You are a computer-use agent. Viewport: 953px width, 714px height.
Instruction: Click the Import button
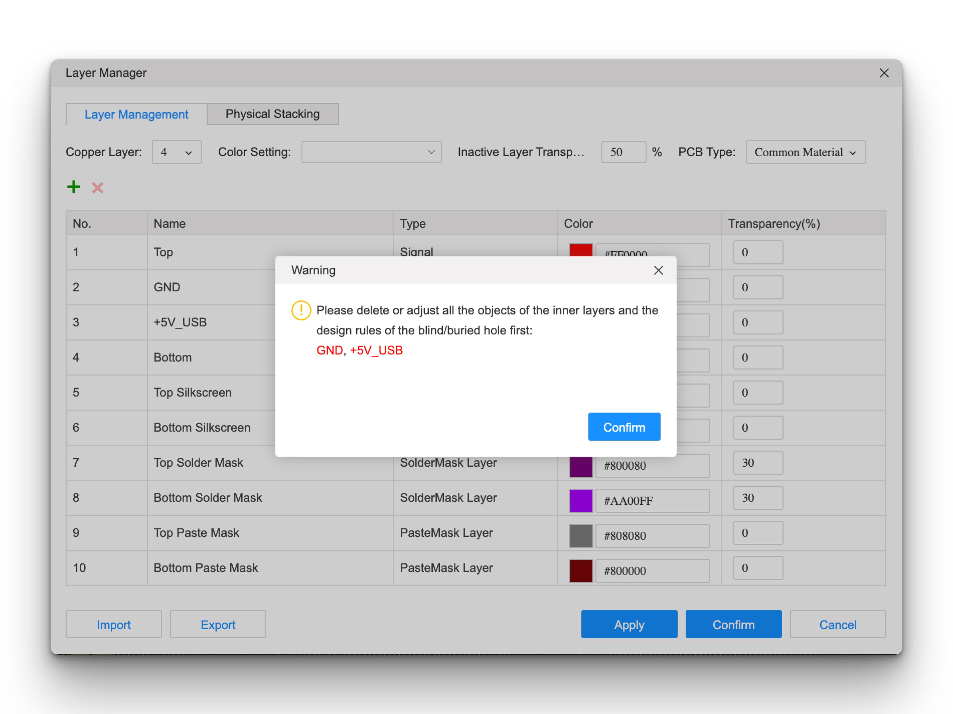click(113, 624)
